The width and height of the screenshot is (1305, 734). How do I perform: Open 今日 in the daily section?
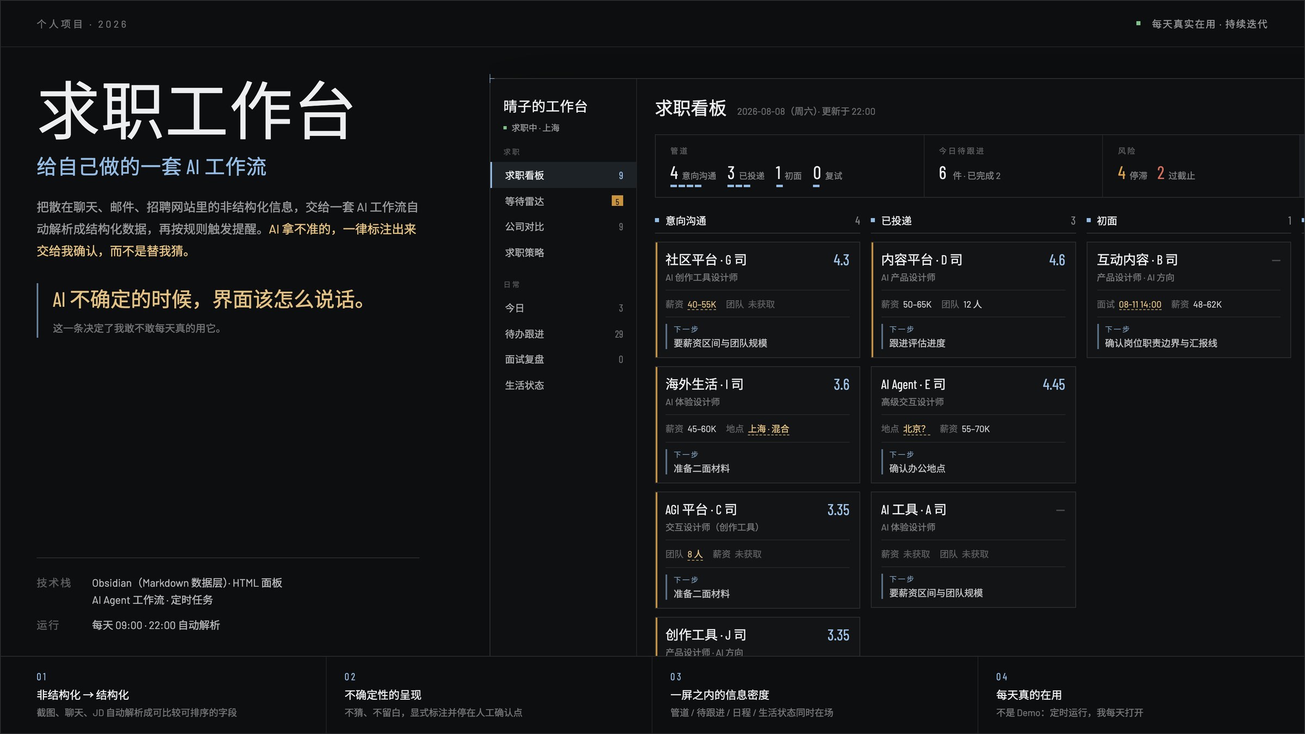click(563, 308)
